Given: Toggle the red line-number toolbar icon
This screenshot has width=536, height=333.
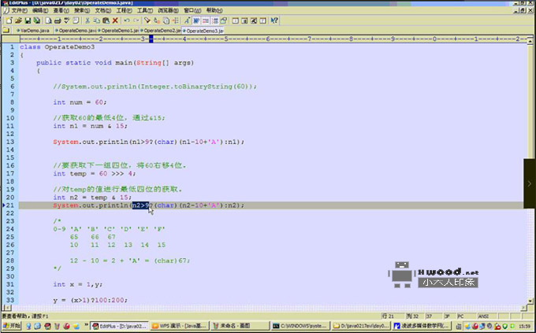Looking at the screenshot, I should tap(206, 20).
